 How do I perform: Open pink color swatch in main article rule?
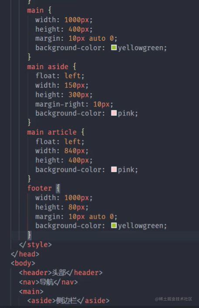pyautogui.click(x=114, y=170)
